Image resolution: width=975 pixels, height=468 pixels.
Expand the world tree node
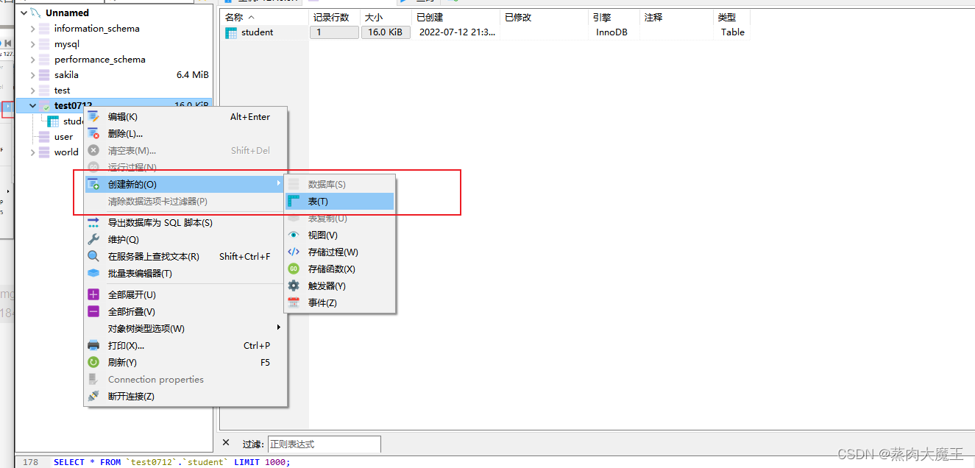(x=32, y=152)
